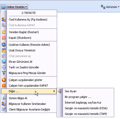Click the ping icon for Bilgisayara Ping Mesajı
Viewport: 120px width, 119px height.
[x=4, y=73]
